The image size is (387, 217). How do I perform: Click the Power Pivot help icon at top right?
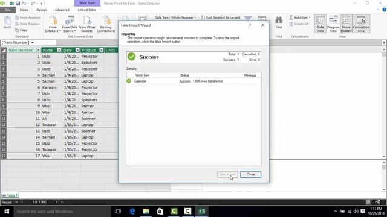point(385,10)
